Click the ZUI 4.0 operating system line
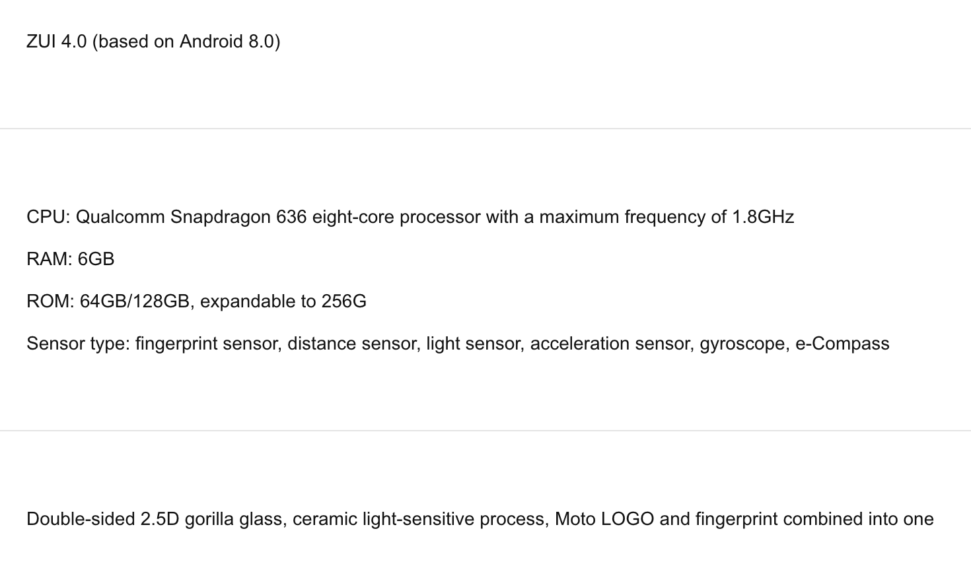Screen dimensions: 971x587 pos(153,42)
